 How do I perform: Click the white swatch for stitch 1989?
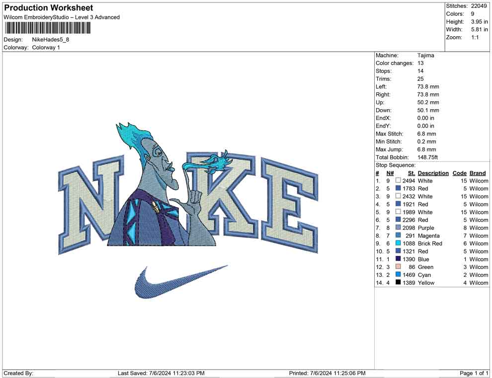[x=398, y=212]
